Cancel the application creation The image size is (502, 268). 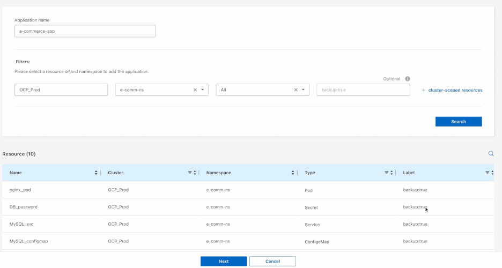coord(272,261)
